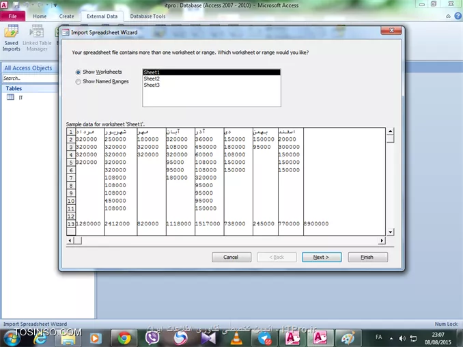Click the Next button in wizard
Screen dimensions: 463x347
pos(321,257)
